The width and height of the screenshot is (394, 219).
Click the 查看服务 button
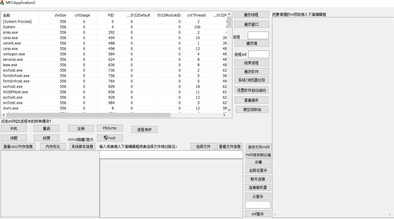(252, 100)
